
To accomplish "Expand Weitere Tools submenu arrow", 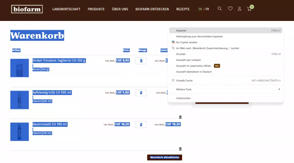I will [279, 89].
